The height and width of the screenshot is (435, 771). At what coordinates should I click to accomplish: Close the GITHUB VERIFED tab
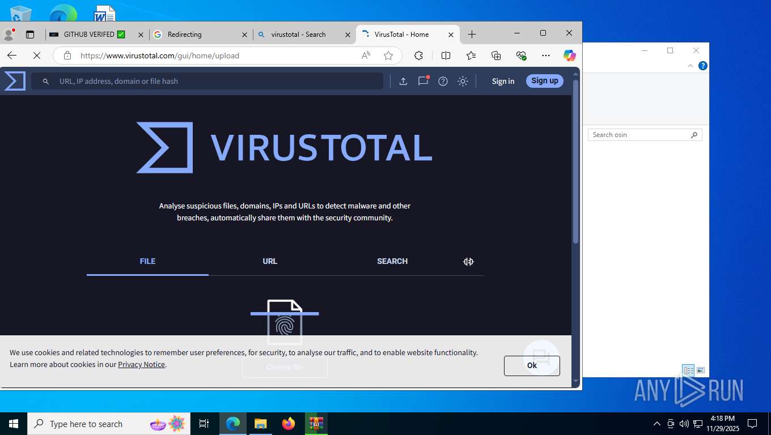(x=141, y=35)
